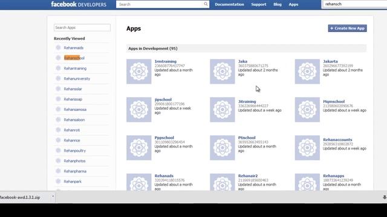Open the Pppschool app title link
Screen dimensions: 387x217
[x=164, y=137]
